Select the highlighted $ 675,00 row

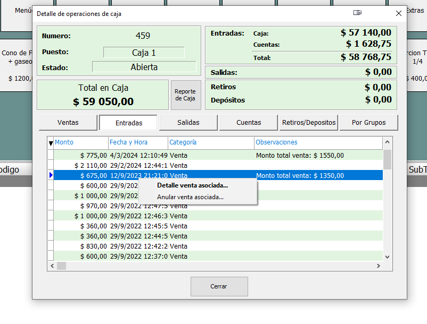tap(218, 175)
